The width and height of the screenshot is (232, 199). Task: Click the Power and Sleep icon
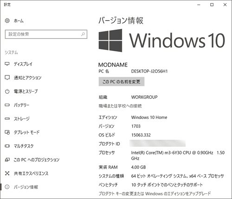[x=7, y=91]
